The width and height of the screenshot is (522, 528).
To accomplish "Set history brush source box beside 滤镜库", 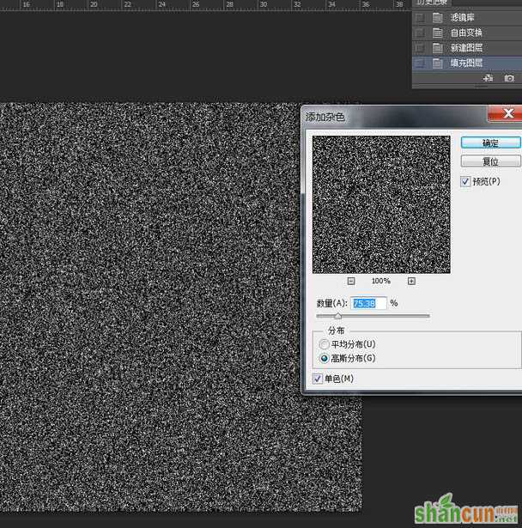I will coord(420,17).
